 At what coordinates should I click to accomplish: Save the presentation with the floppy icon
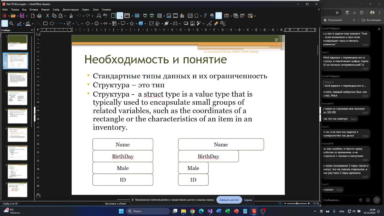(22, 16)
